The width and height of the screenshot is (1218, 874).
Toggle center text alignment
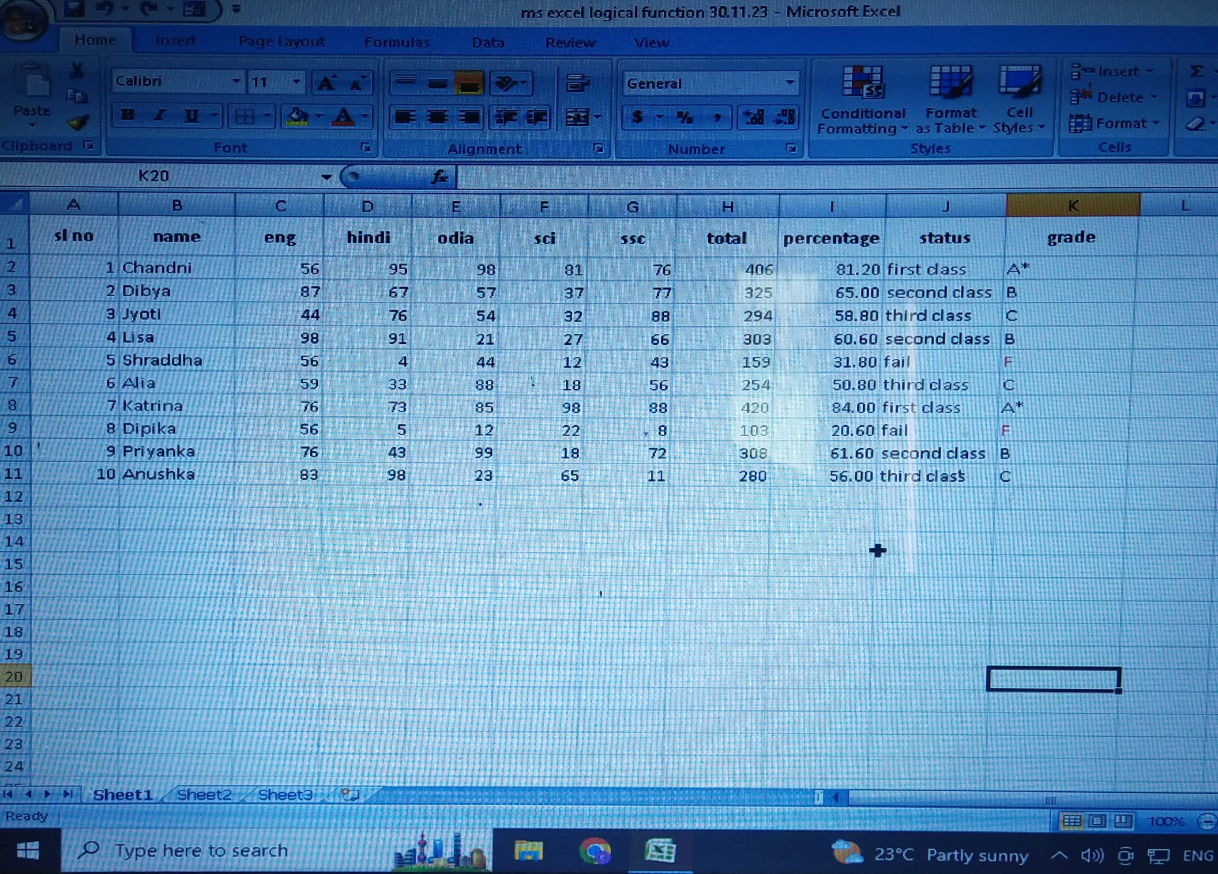click(437, 117)
